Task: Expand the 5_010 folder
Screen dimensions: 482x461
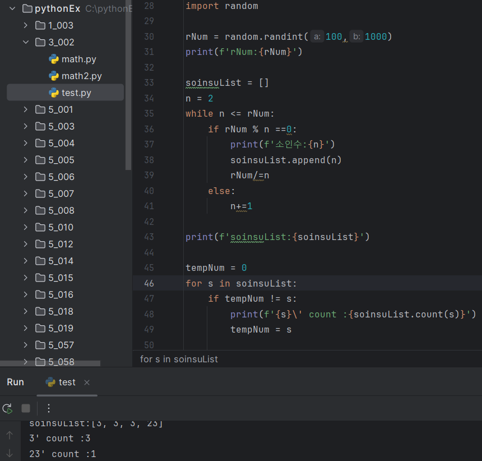Action: 26,227
